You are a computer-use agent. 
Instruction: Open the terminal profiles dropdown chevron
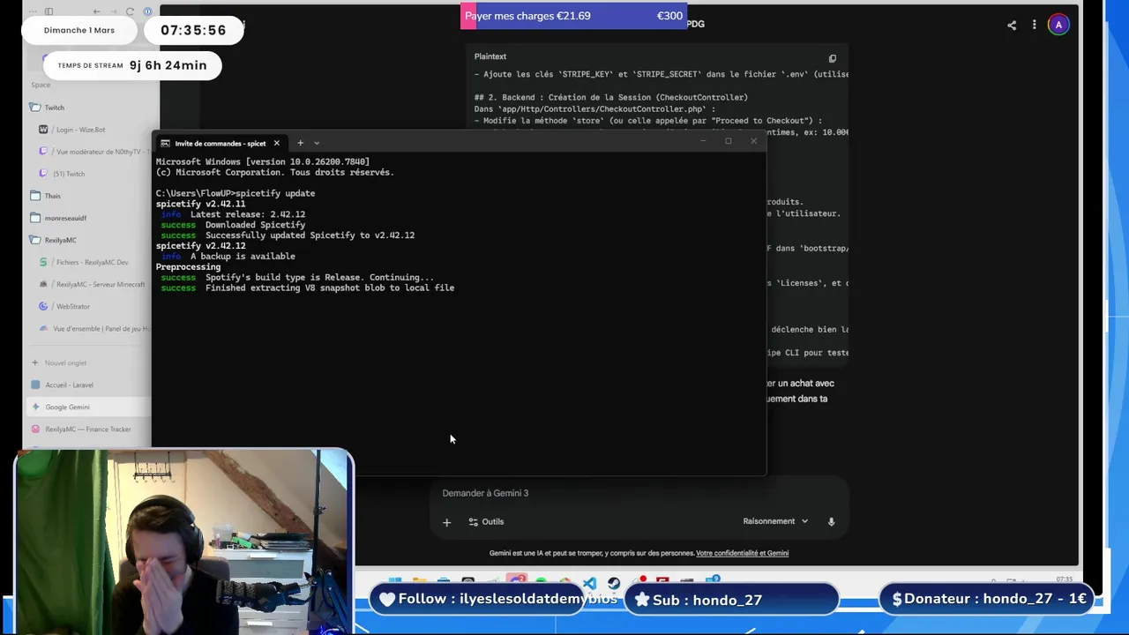pos(317,143)
